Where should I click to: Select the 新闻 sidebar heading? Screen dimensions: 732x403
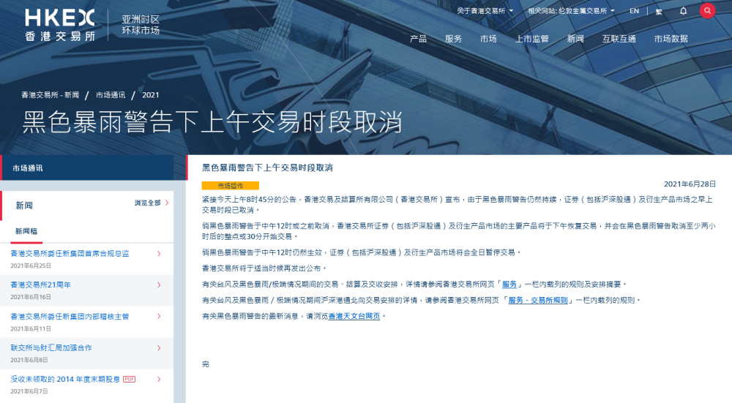click(24, 206)
